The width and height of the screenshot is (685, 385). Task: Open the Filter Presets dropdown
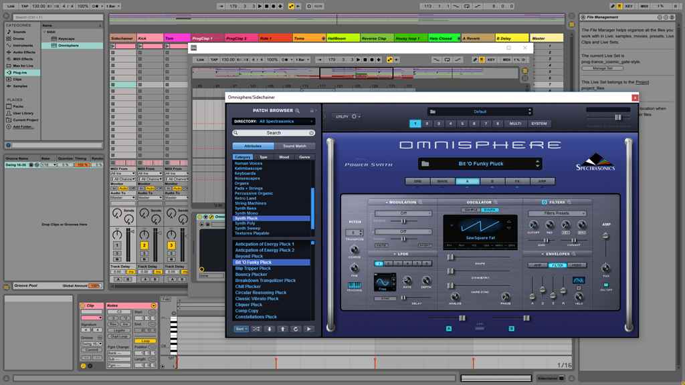coord(557,213)
